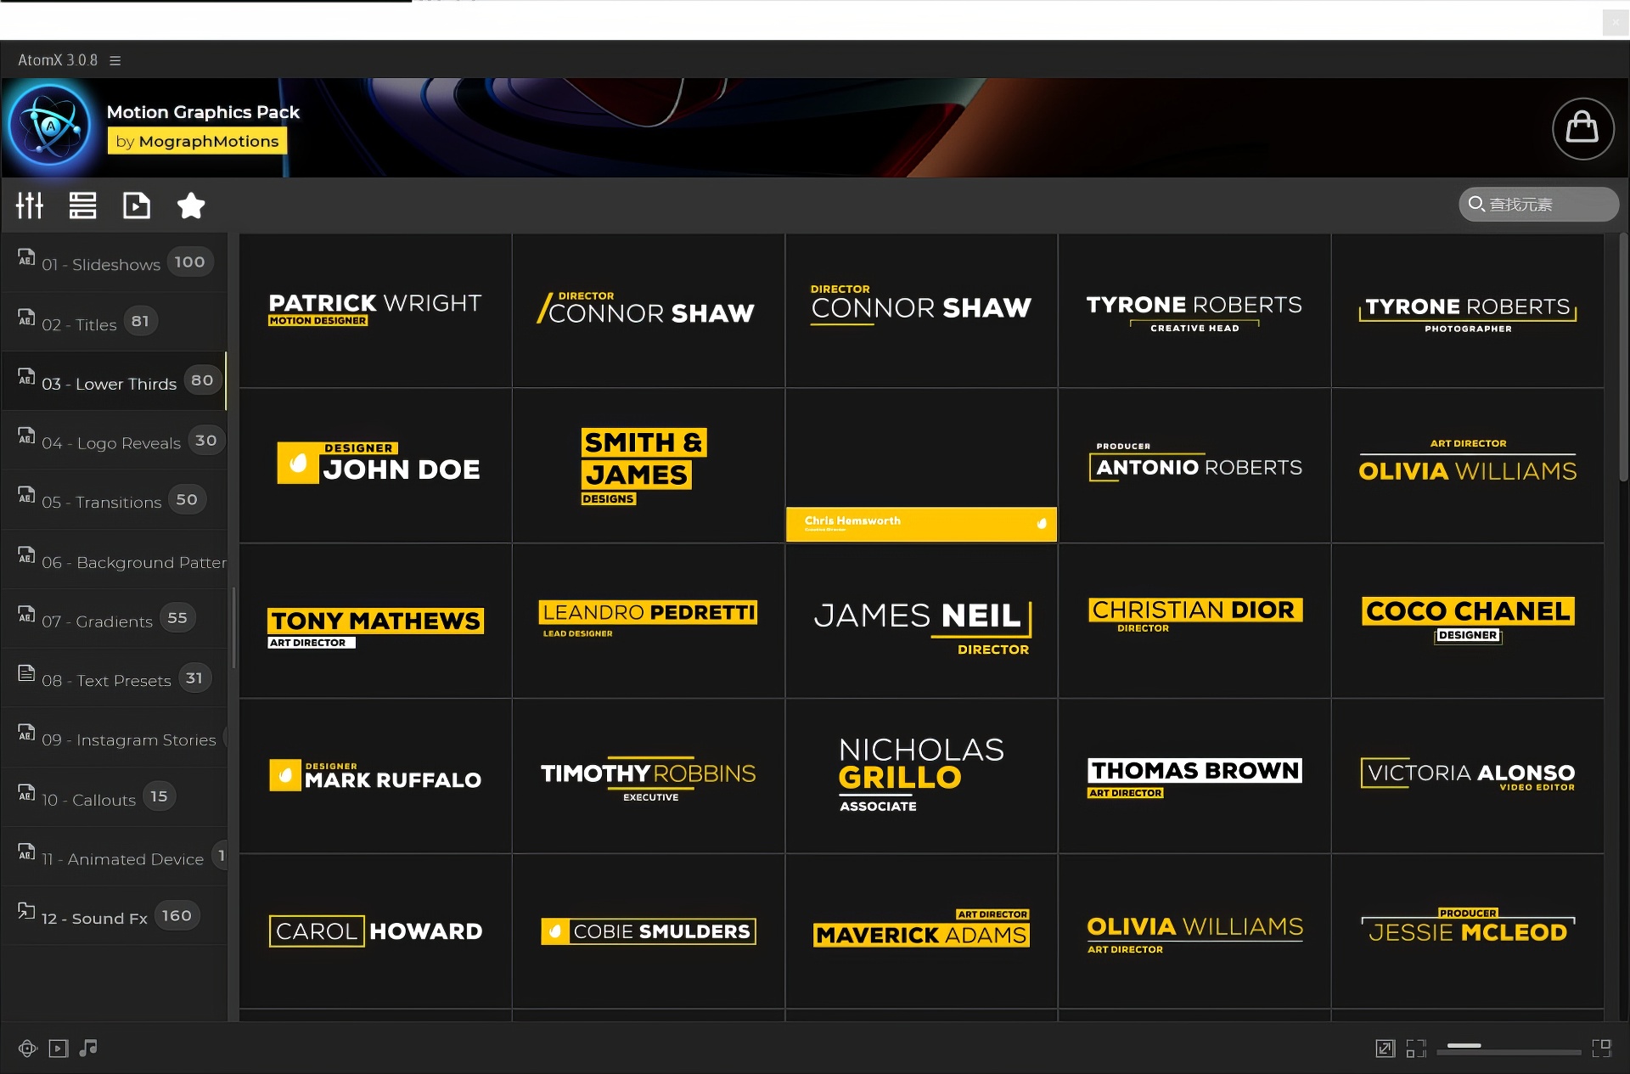Click the AtomX atom logo
Viewport: 1630px width, 1074px height.
[50, 127]
